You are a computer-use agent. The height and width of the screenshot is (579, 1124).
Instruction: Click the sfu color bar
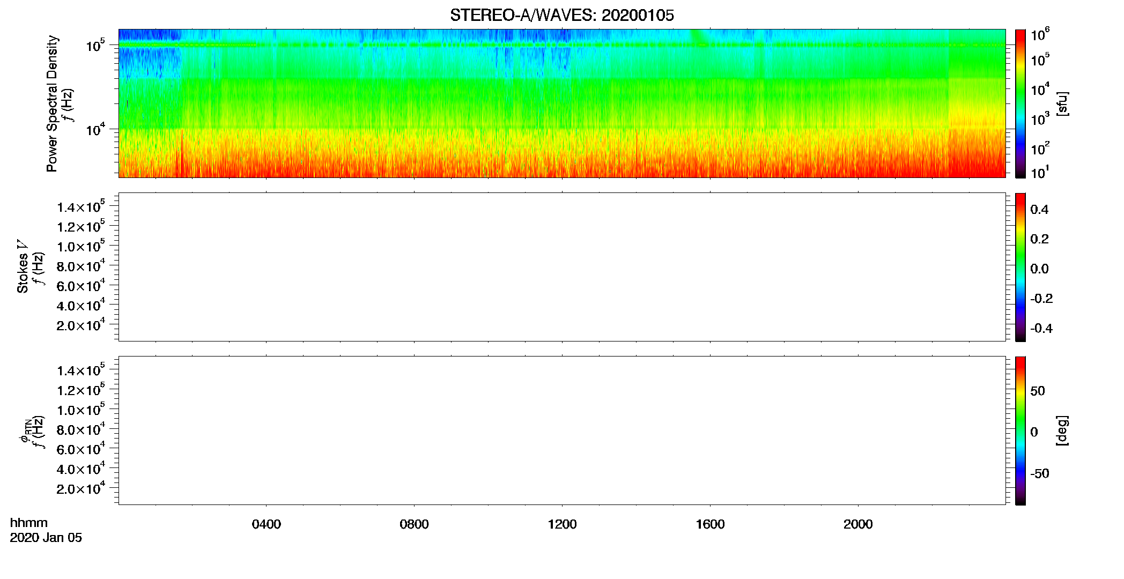[x=1021, y=103]
